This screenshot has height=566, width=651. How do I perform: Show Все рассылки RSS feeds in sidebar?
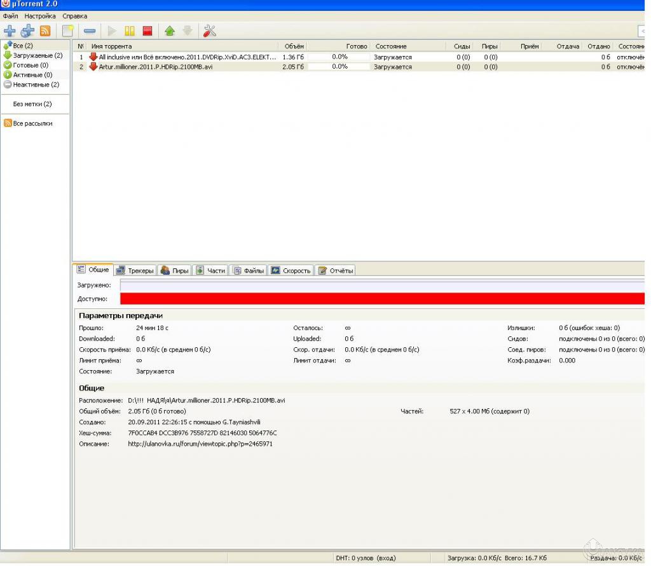coord(32,123)
